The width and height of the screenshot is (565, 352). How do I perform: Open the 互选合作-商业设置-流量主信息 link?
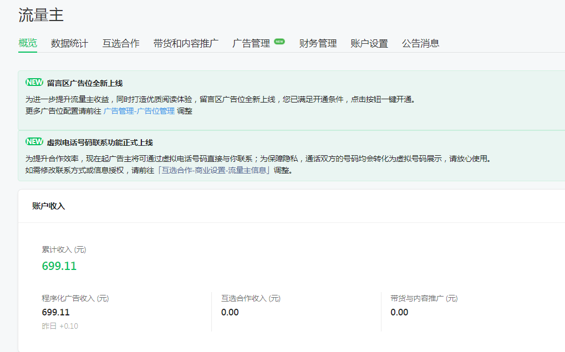pos(215,170)
